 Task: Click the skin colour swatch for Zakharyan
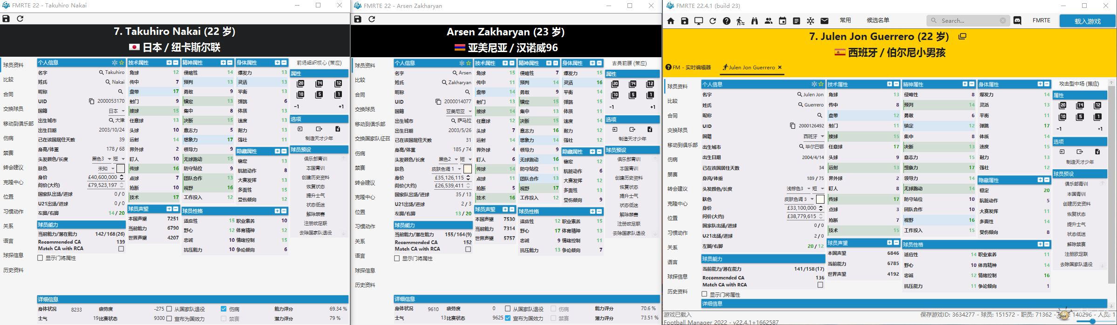[468, 169]
